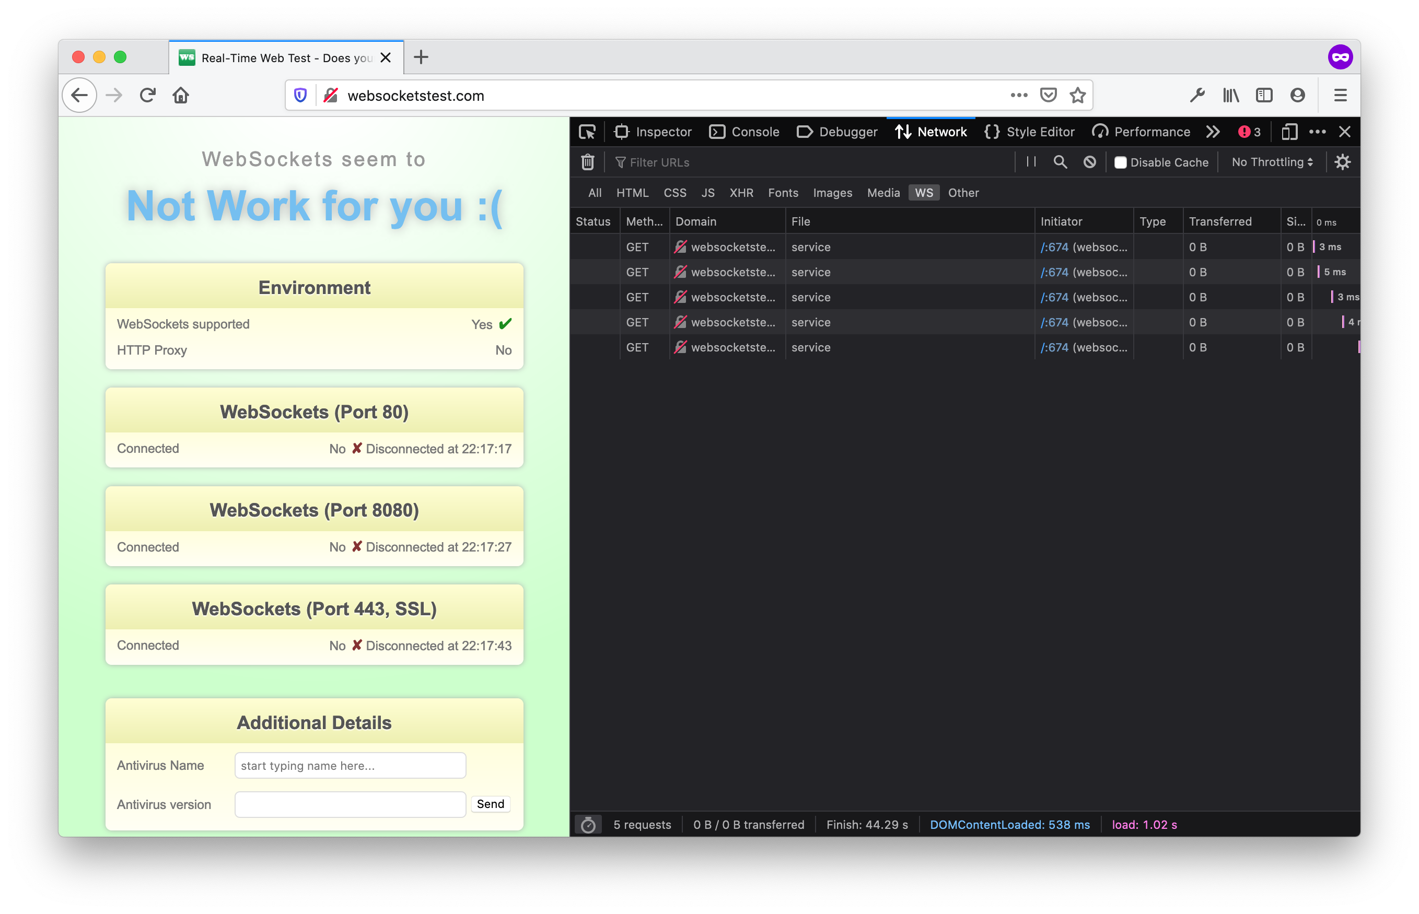Enable the Disable Cache checkbox

point(1120,162)
